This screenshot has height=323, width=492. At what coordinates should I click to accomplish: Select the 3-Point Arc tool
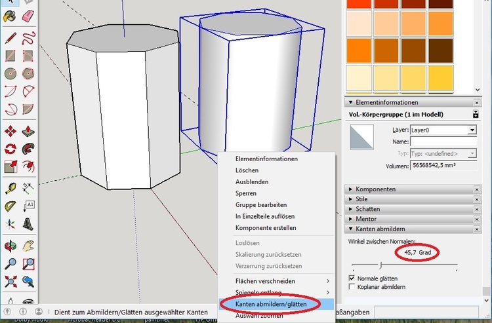[x=10, y=109]
